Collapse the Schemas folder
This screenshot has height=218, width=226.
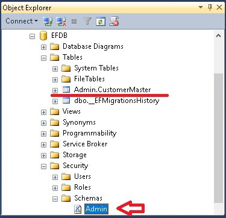(55, 199)
